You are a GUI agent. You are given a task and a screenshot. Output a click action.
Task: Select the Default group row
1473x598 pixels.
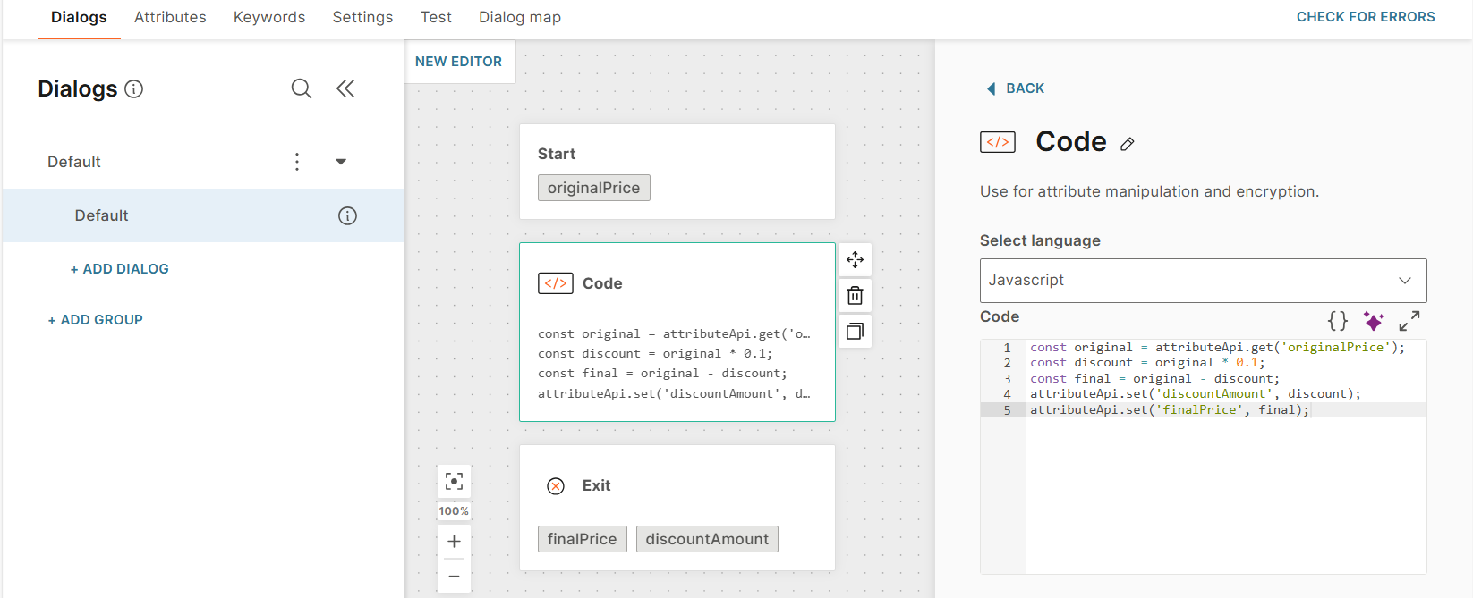[x=203, y=162]
